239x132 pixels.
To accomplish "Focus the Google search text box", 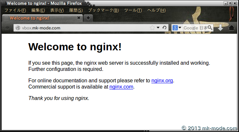I will coord(195,28).
